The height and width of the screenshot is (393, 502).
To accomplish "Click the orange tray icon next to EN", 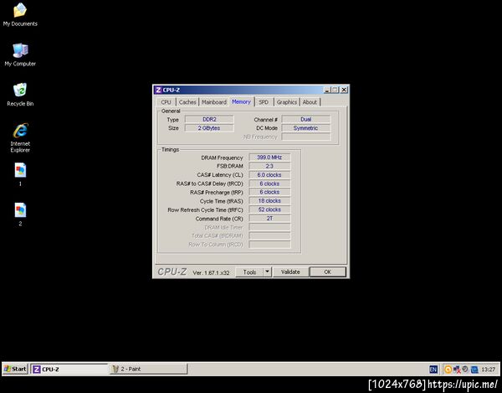I will 448,370.
